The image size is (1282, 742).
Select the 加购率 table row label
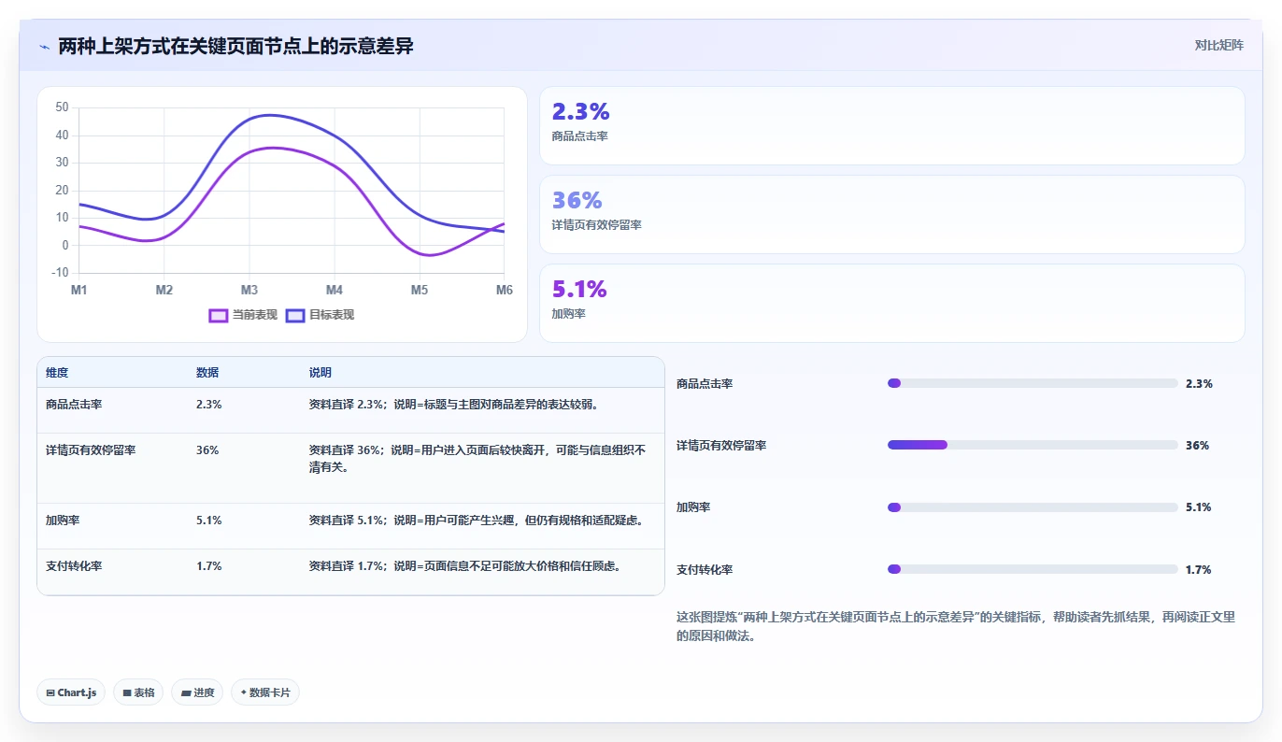point(63,520)
